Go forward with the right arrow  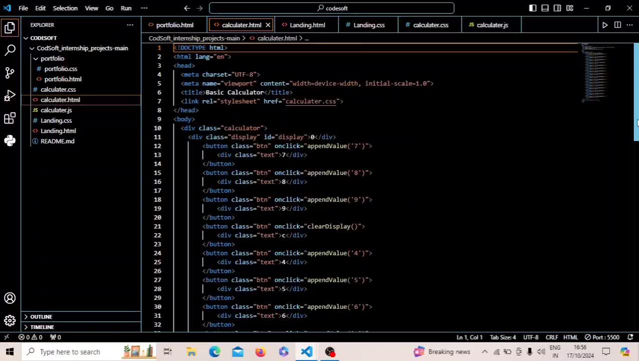(200, 8)
